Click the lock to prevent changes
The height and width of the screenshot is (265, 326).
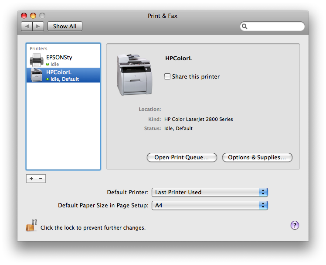click(31, 225)
